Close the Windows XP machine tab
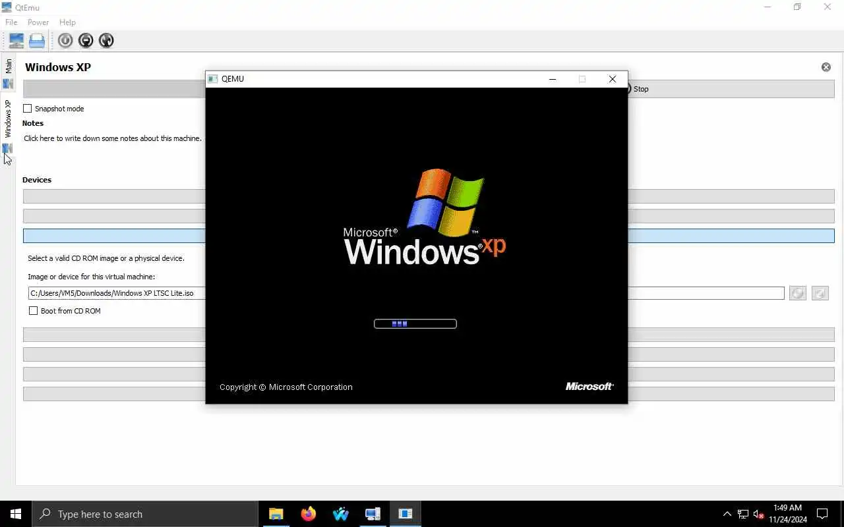The width and height of the screenshot is (844, 527). [x=826, y=67]
